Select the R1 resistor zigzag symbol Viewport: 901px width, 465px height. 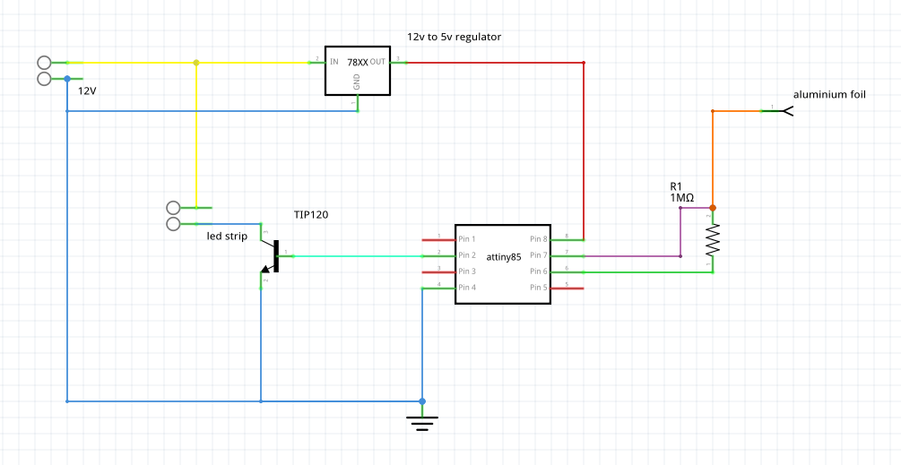pyautogui.click(x=713, y=238)
